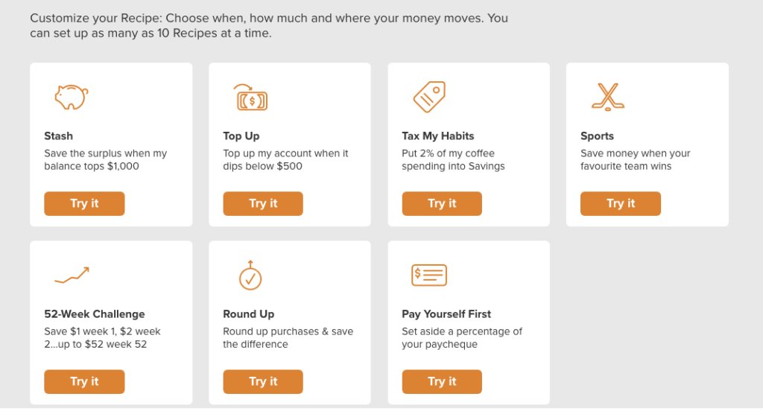Screen dimensions: 763x411
Task: Click the piggy bank Stash icon
Action: (71, 96)
